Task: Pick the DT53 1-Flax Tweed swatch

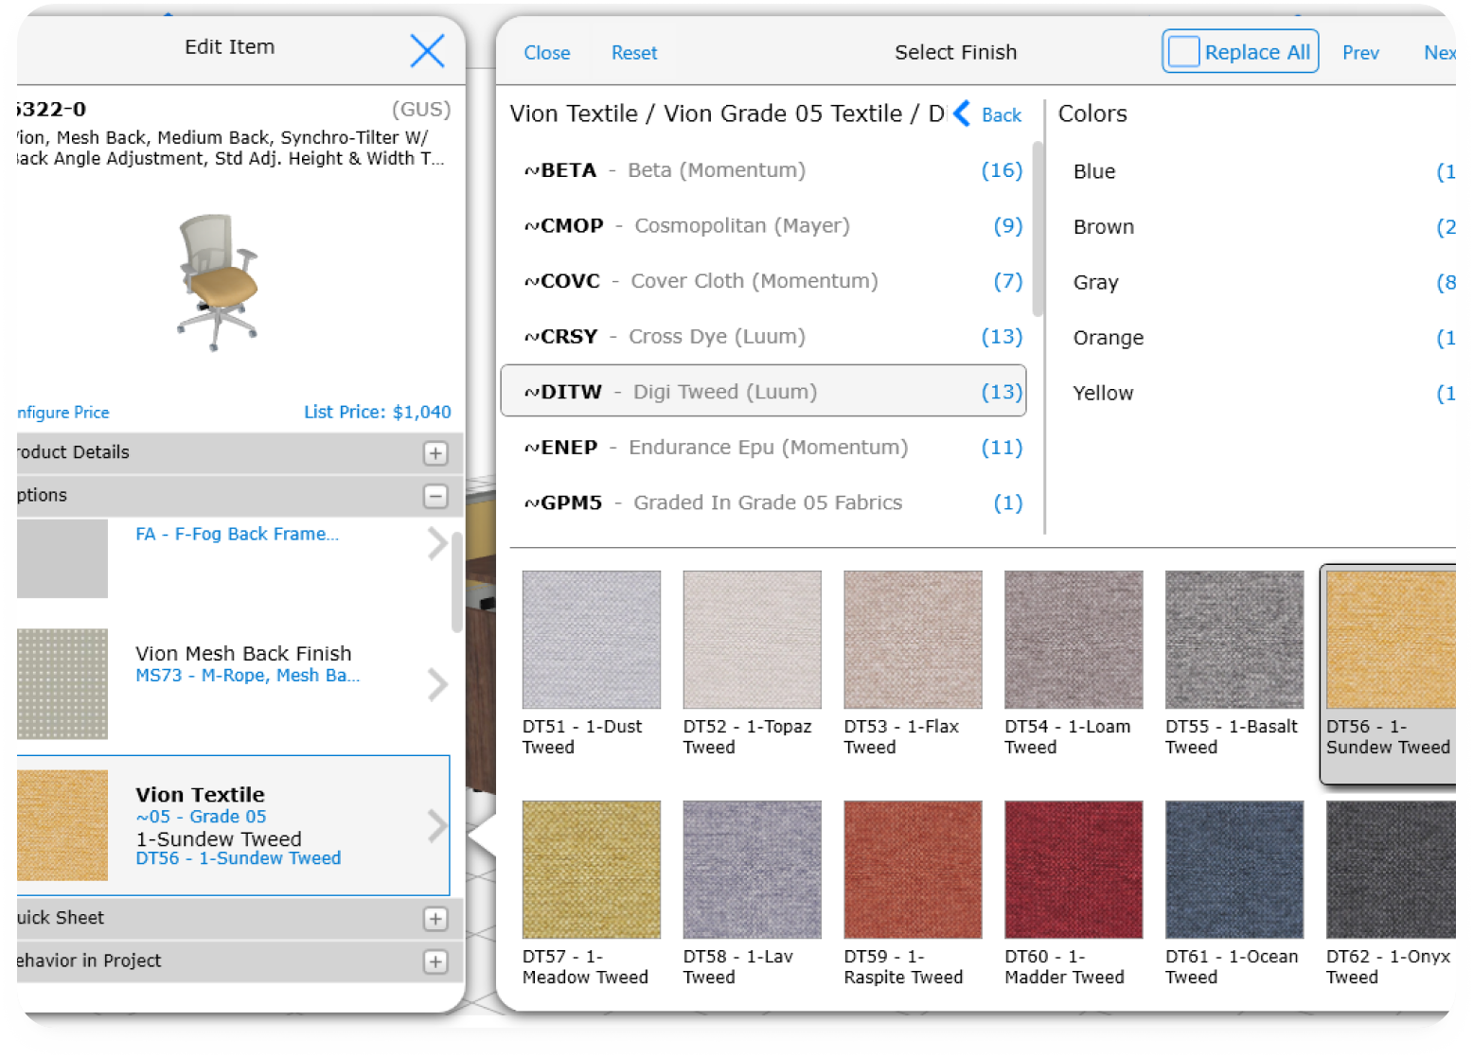Action: 913,639
